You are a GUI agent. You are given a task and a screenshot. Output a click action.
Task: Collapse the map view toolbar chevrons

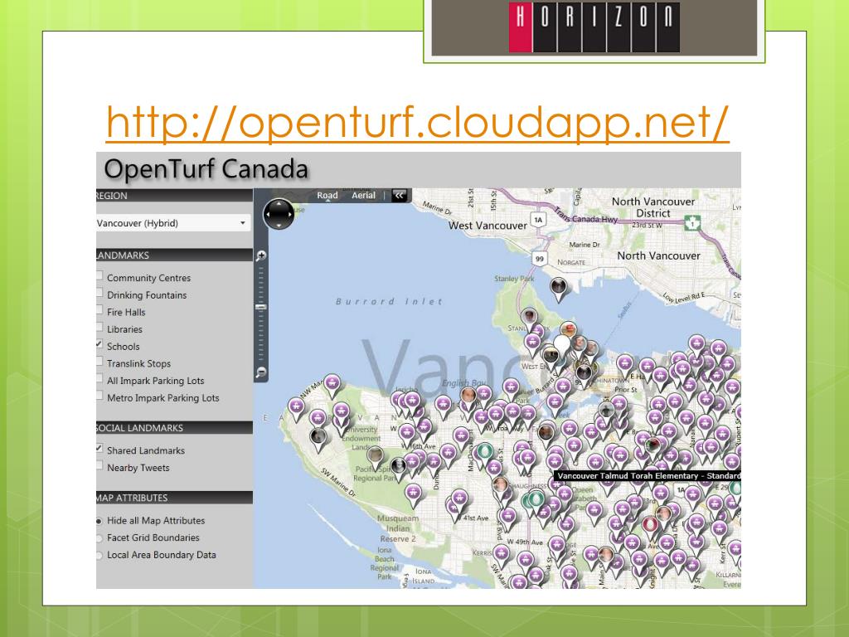click(x=399, y=196)
